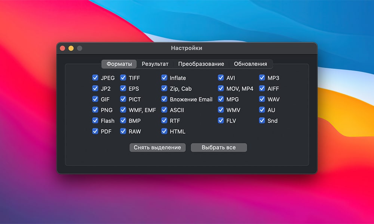Select the Обновления tab

tap(251, 64)
